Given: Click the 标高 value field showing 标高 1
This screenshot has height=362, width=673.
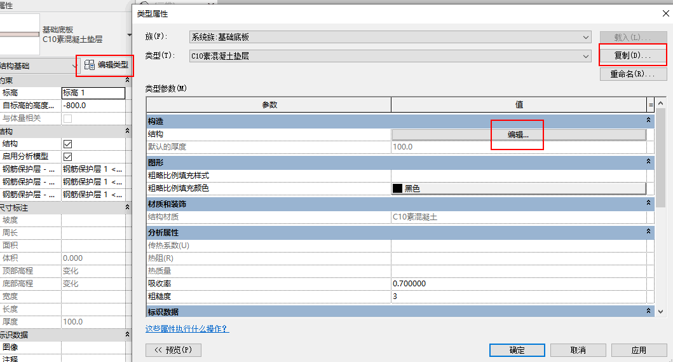Looking at the screenshot, I should [x=93, y=93].
